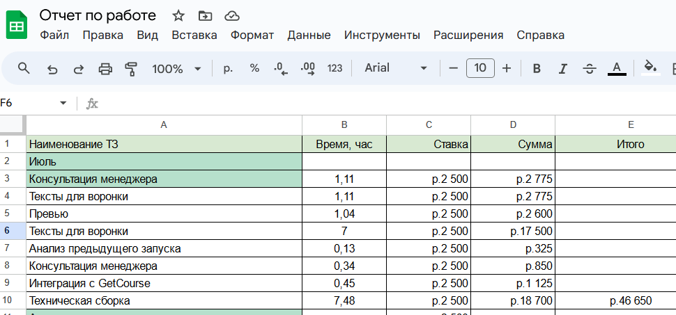Expand the Arial font dropdown

pos(396,68)
